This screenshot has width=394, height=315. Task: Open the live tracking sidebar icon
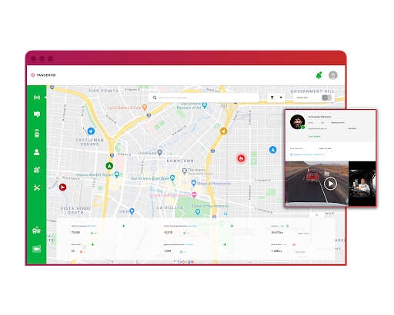point(37,98)
